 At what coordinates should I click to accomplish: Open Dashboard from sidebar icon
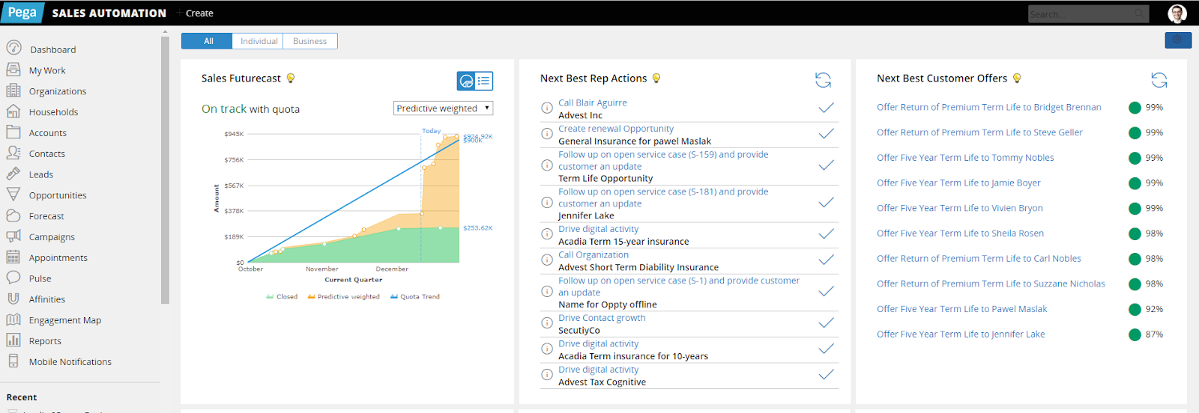pyautogui.click(x=13, y=48)
